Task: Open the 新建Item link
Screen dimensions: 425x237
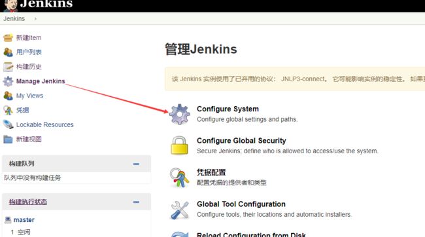Action: 29,38
